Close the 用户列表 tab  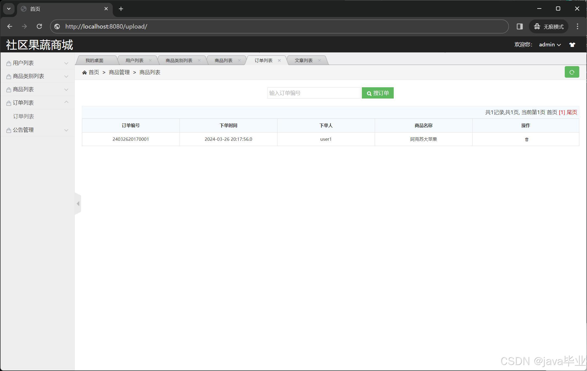click(x=150, y=60)
